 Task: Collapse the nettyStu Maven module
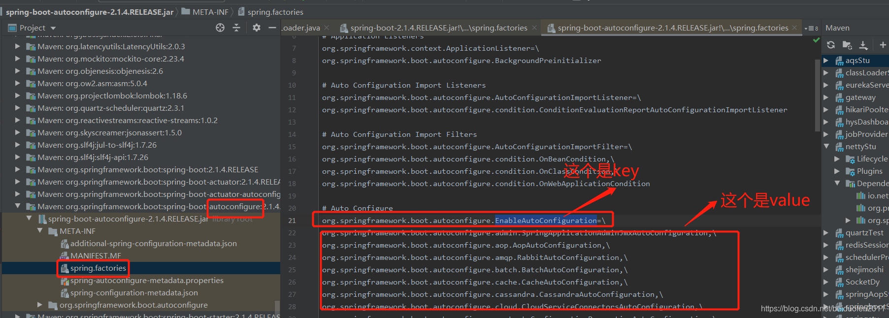(826, 147)
